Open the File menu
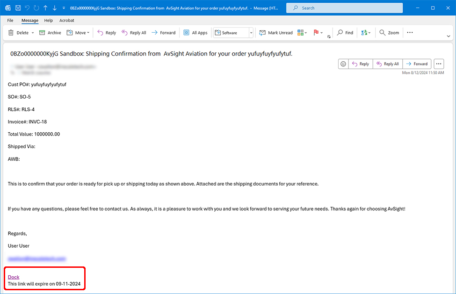This screenshot has width=456, height=294. 10,20
